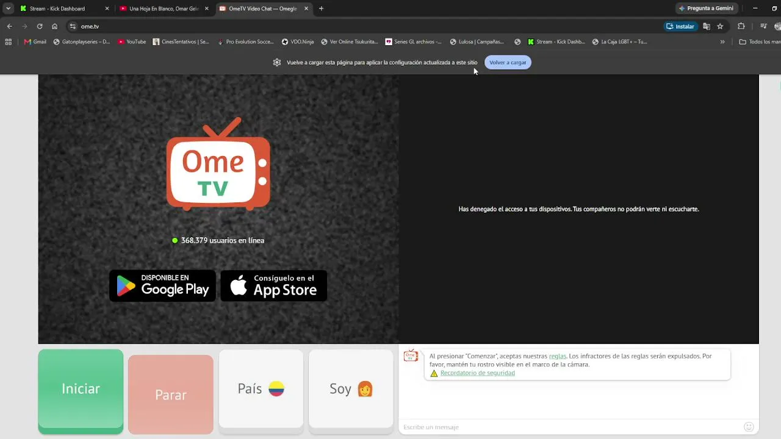Open the reglas link in chat

(558, 356)
